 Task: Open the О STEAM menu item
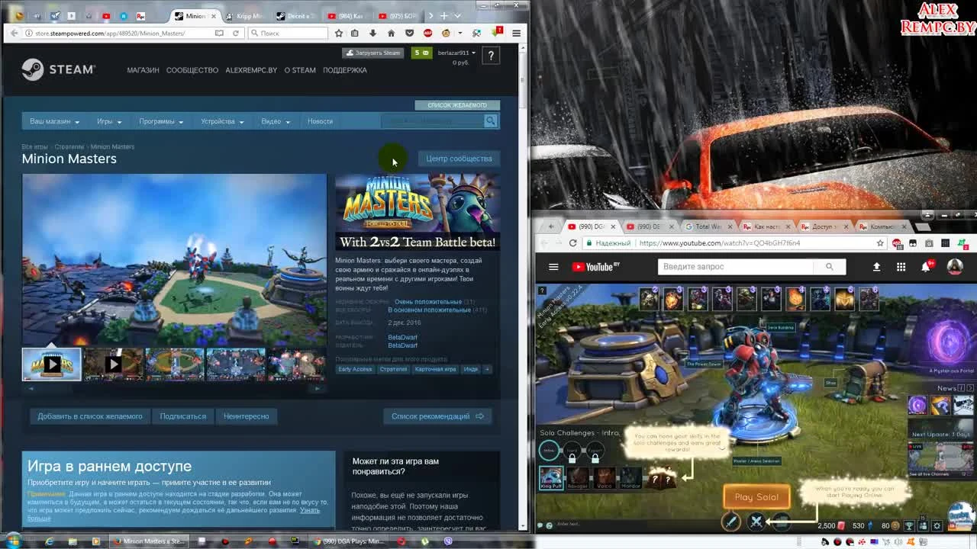(300, 70)
